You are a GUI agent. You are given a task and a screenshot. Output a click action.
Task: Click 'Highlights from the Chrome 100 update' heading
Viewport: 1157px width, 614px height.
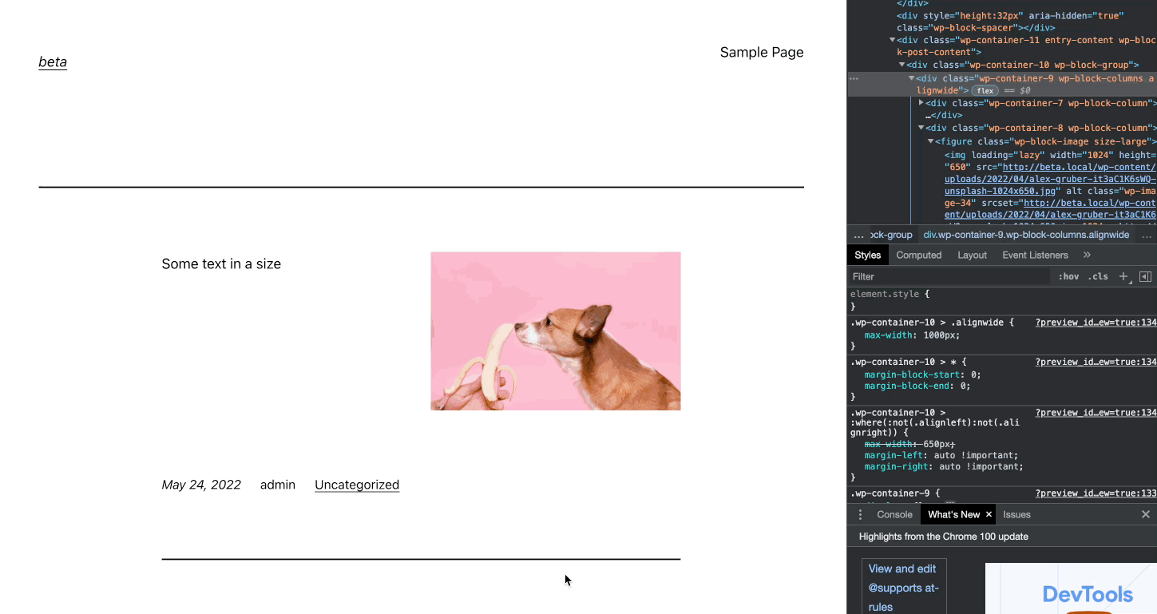tap(944, 537)
